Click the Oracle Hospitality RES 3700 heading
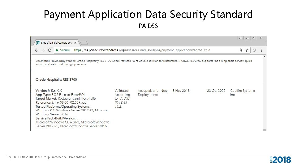 56,79
